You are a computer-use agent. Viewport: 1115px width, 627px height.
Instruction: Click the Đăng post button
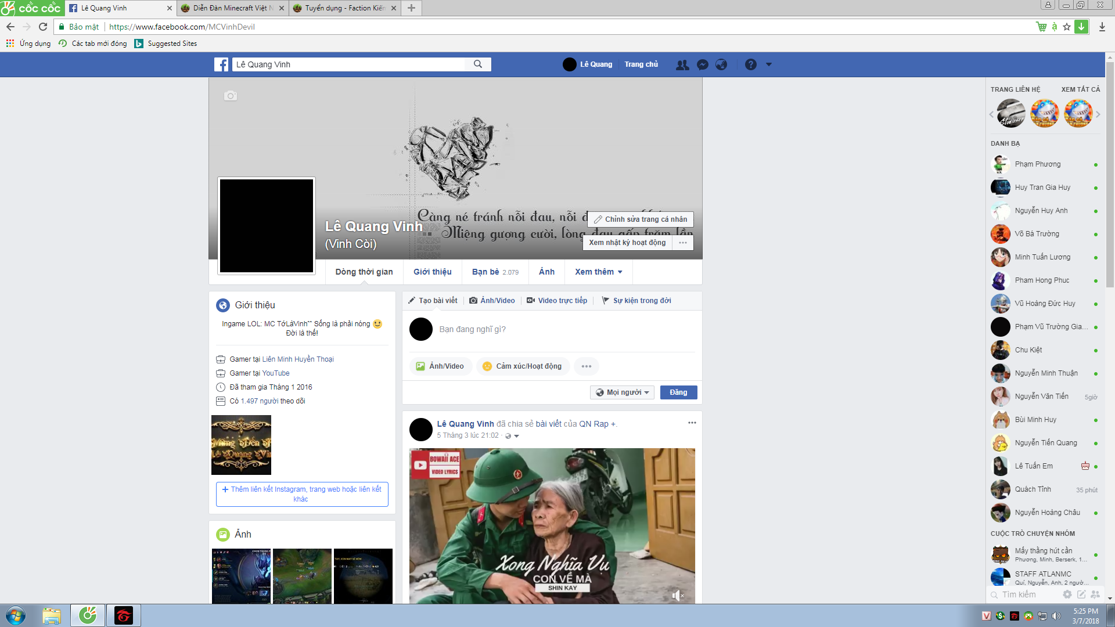point(678,392)
